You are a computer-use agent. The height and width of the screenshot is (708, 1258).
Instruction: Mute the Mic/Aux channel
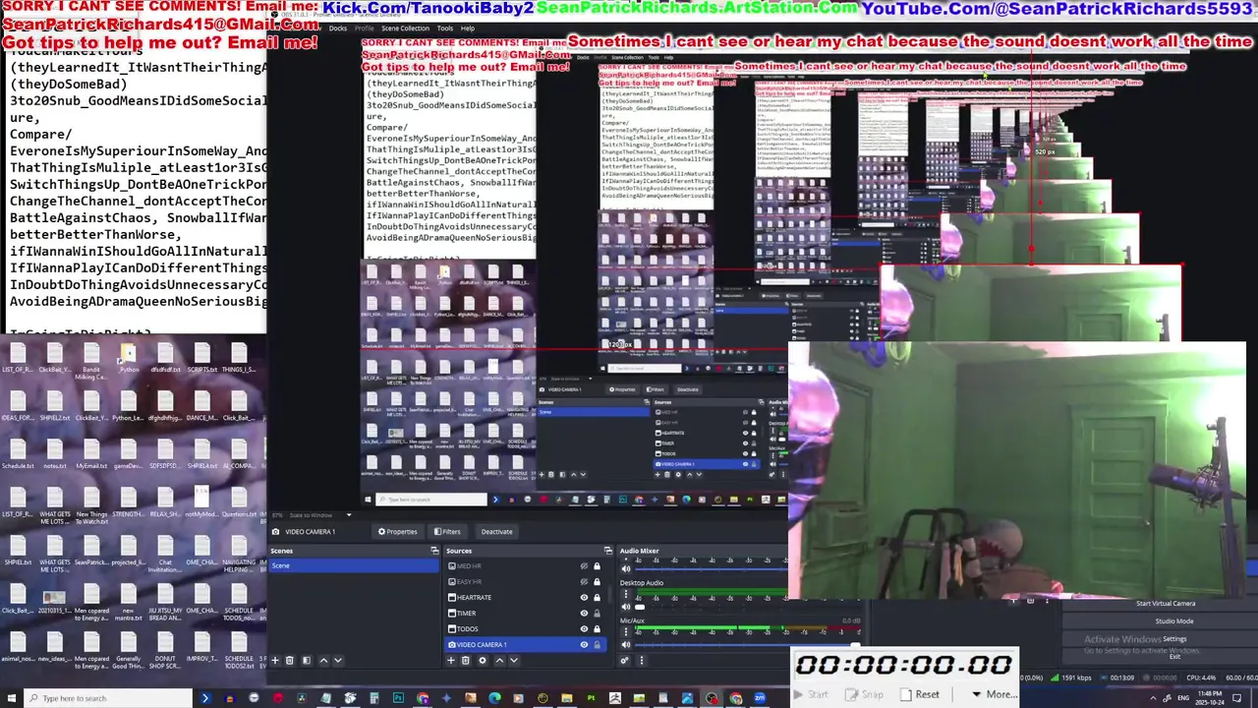(625, 645)
